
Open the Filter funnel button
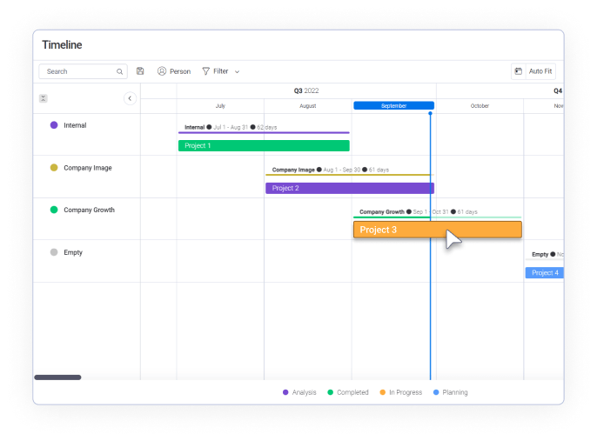pos(215,71)
